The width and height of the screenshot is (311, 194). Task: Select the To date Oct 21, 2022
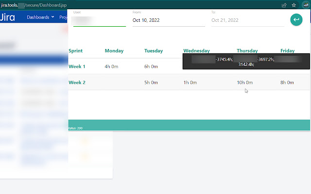click(248, 20)
